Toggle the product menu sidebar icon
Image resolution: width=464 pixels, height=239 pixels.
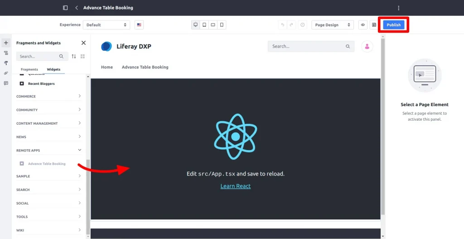coord(65,8)
